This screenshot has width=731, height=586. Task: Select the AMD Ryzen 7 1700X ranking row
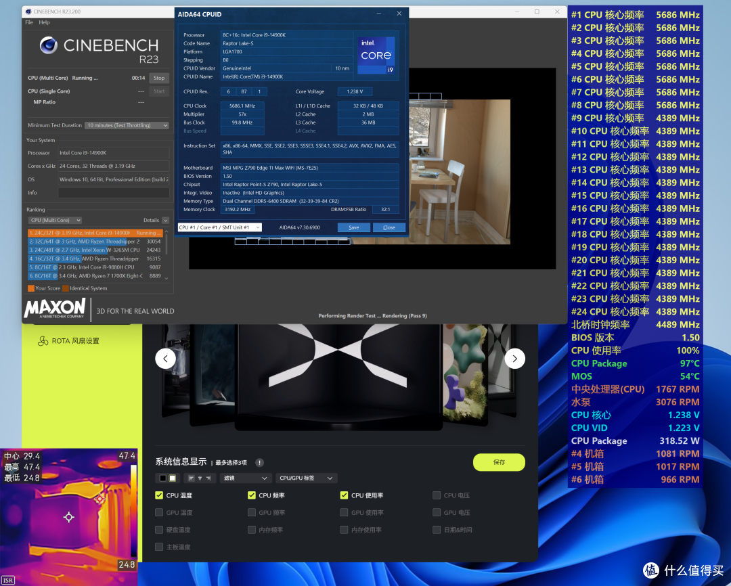pyautogui.click(x=95, y=276)
